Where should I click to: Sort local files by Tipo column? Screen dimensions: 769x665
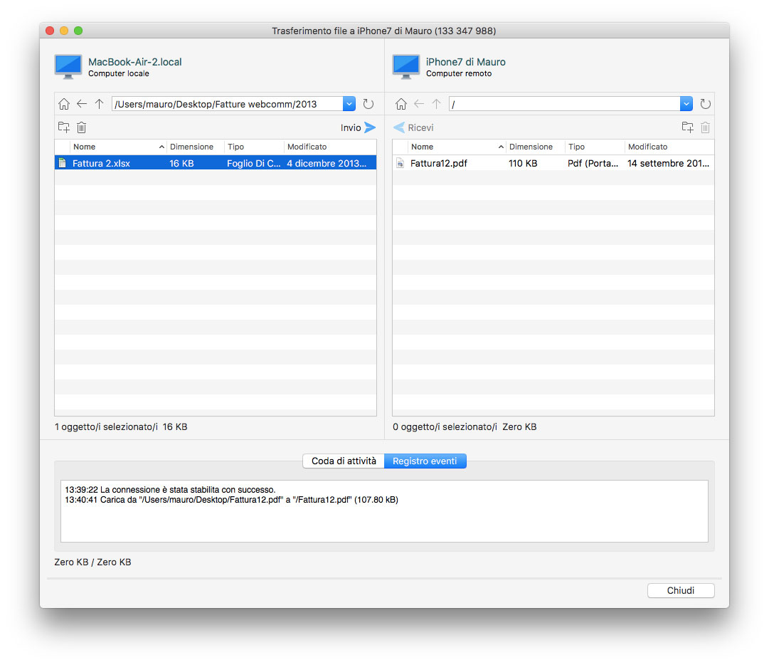click(x=254, y=147)
